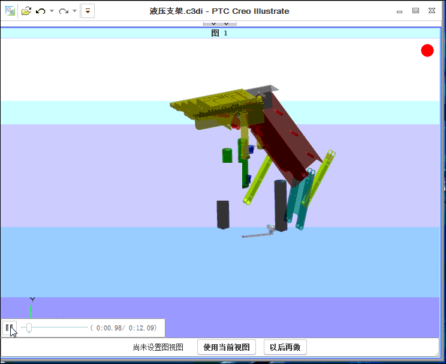Open a file with the folder icon

pyautogui.click(x=26, y=11)
